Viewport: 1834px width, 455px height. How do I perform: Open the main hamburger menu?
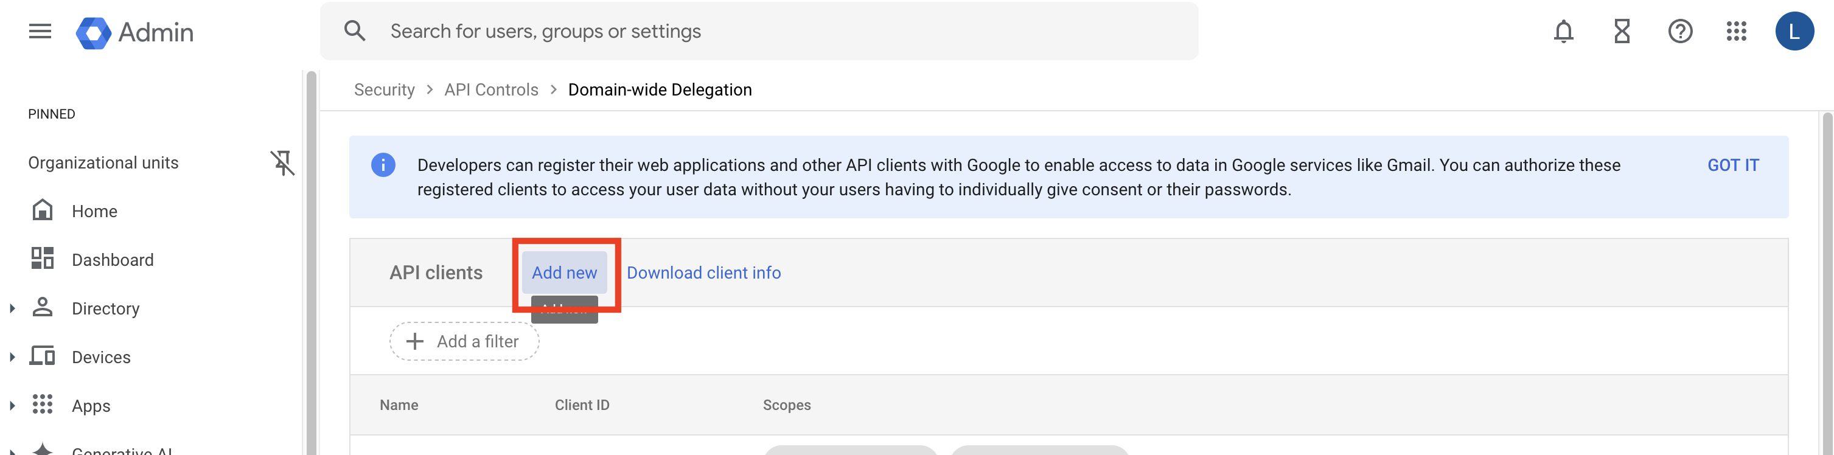(x=40, y=32)
